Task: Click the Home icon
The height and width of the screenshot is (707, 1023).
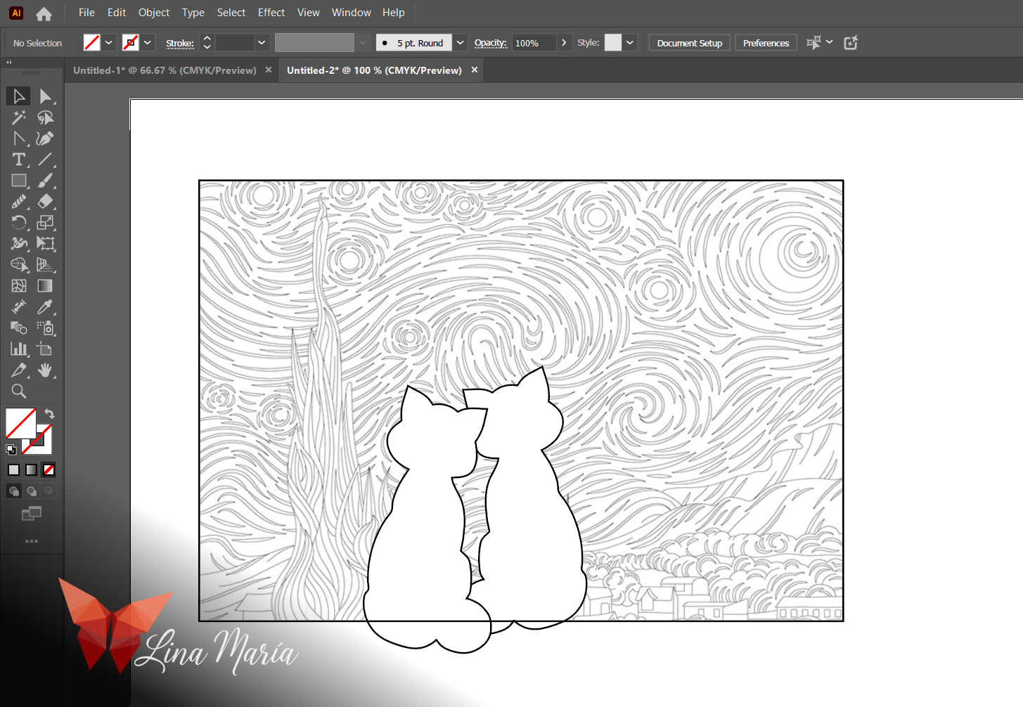Action: (x=44, y=13)
